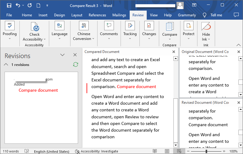Screen dimensions: 243x154
Task: Click the spelling and grammar check status icon
Action: [27, 151]
